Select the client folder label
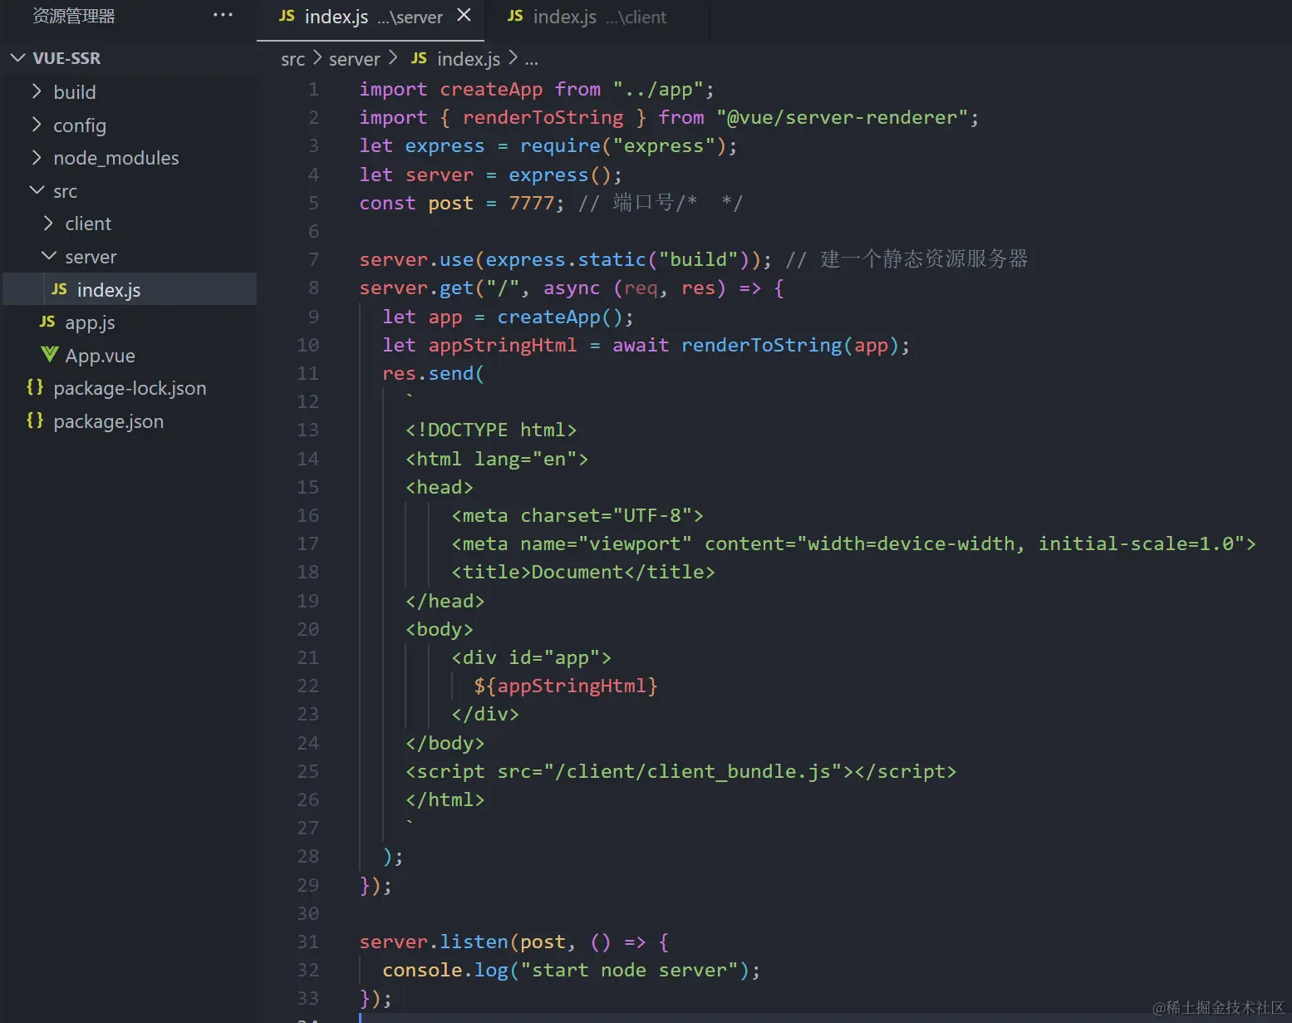 point(88,224)
